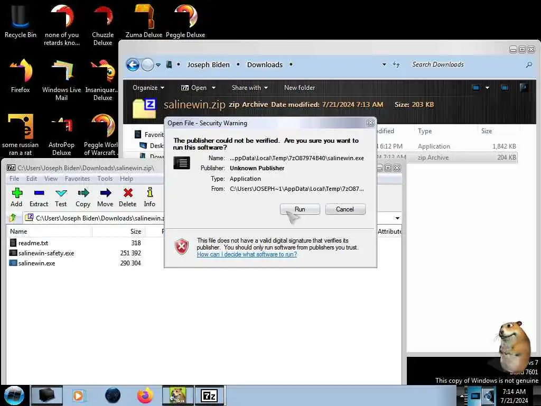Click the Add icon in 7-Zip toolbar
The height and width of the screenshot is (406, 541).
point(16,198)
